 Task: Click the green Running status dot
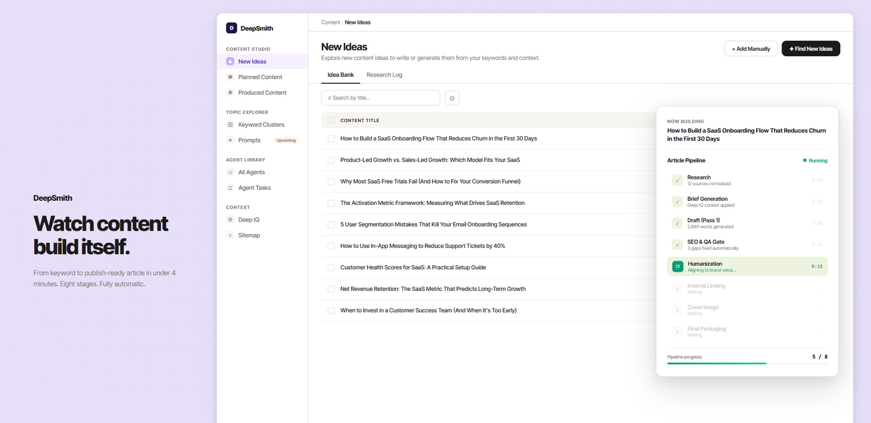click(x=805, y=160)
